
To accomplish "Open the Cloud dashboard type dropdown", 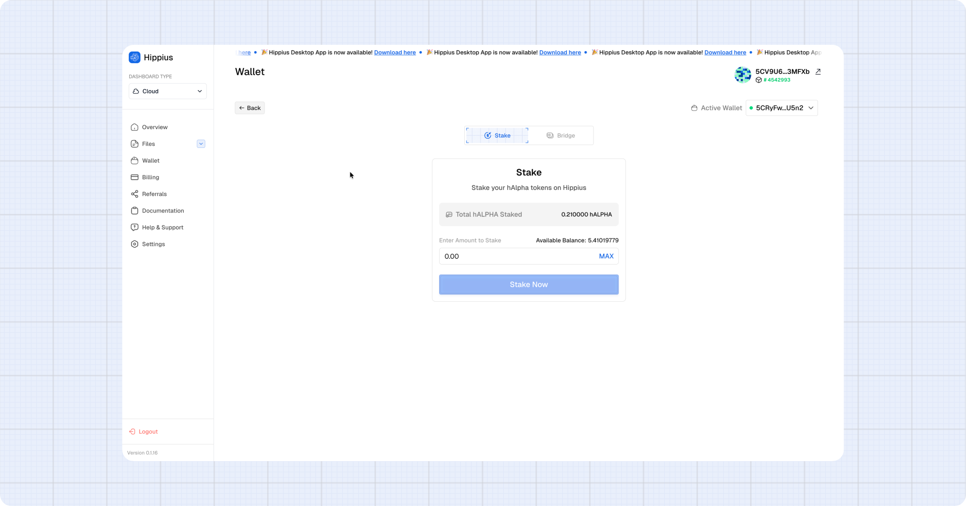I will [168, 91].
